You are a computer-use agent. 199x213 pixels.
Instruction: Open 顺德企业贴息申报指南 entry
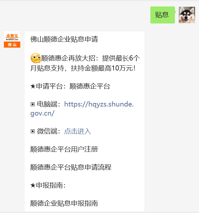pyautogui.click(x=64, y=203)
